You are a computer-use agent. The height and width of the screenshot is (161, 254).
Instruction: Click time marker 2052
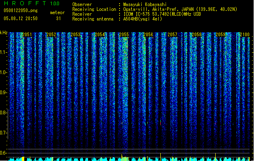click(x=51, y=35)
